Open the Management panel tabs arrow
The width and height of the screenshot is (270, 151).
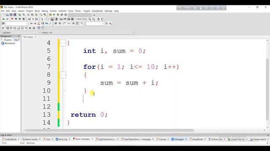(19, 39)
